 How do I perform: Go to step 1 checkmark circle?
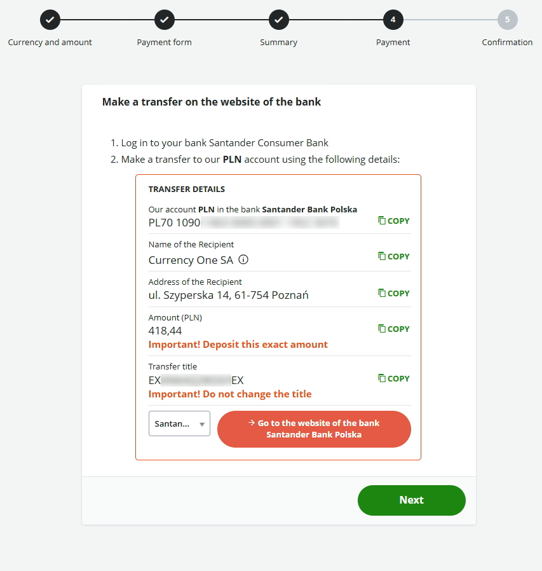click(x=50, y=20)
